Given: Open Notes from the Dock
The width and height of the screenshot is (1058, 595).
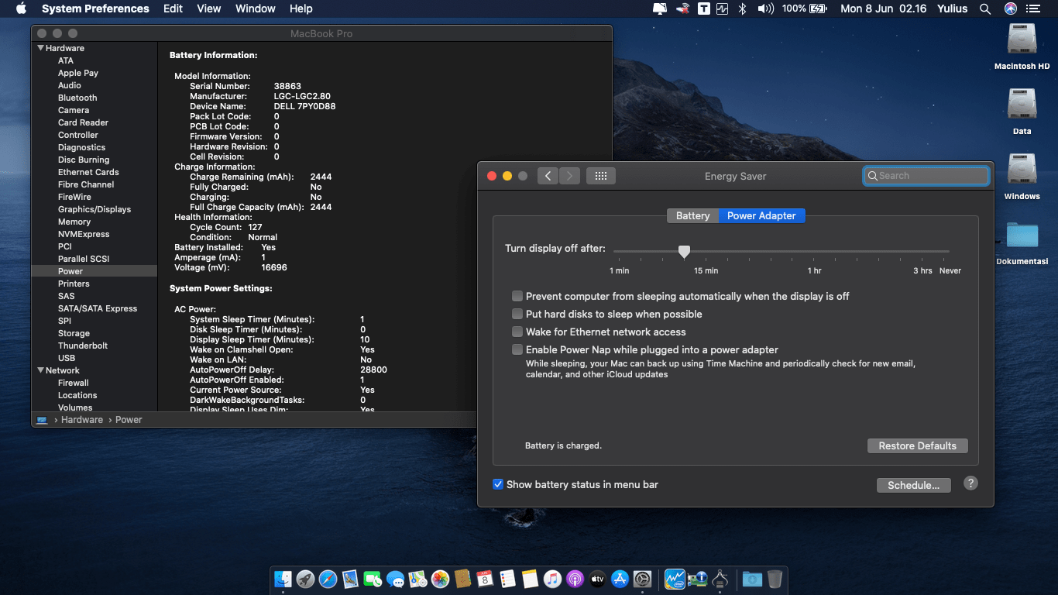Looking at the screenshot, I should [530, 579].
